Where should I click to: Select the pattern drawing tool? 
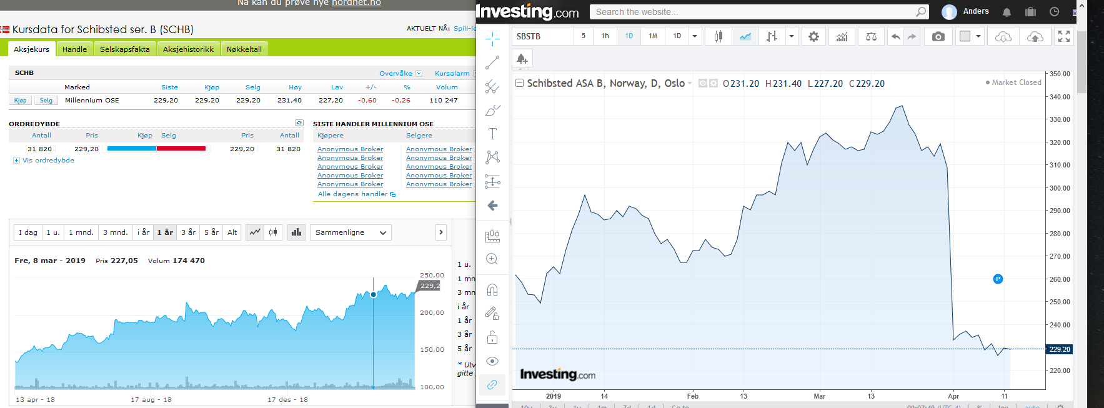coord(492,157)
